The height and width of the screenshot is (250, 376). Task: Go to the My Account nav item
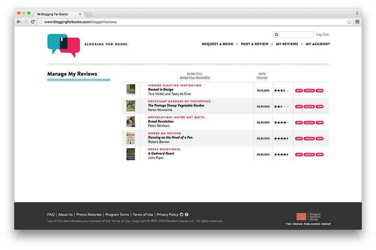click(317, 44)
